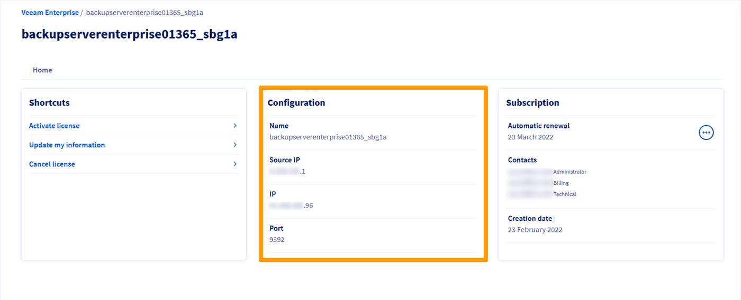Viewport: 741px width, 300px height.
Task: Click the page title backupserverenterprise01365_sbg1a
Action: coord(129,34)
